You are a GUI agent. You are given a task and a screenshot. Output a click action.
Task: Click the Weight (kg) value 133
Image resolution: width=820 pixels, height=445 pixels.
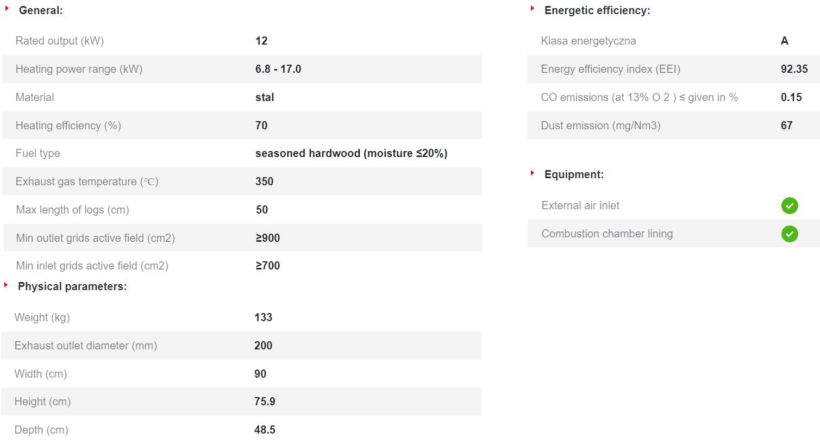point(264,317)
